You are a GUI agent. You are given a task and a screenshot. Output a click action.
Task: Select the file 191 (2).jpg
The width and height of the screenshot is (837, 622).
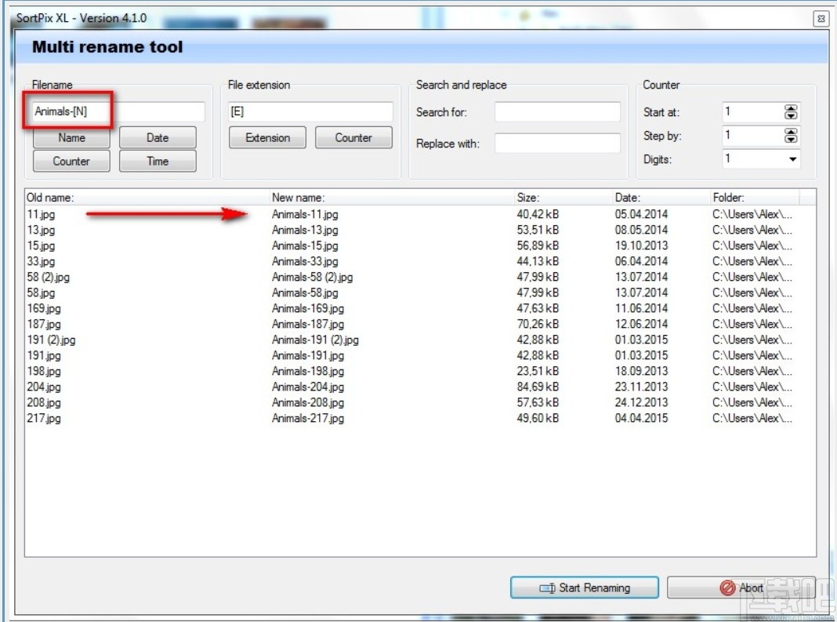coord(51,340)
